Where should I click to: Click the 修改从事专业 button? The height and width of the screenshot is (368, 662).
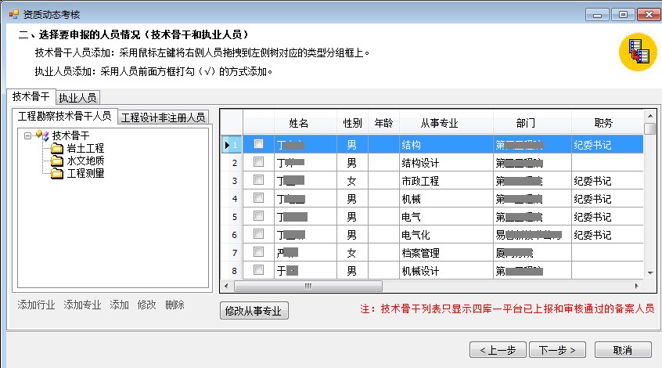pyautogui.click(x=256, y=311)
